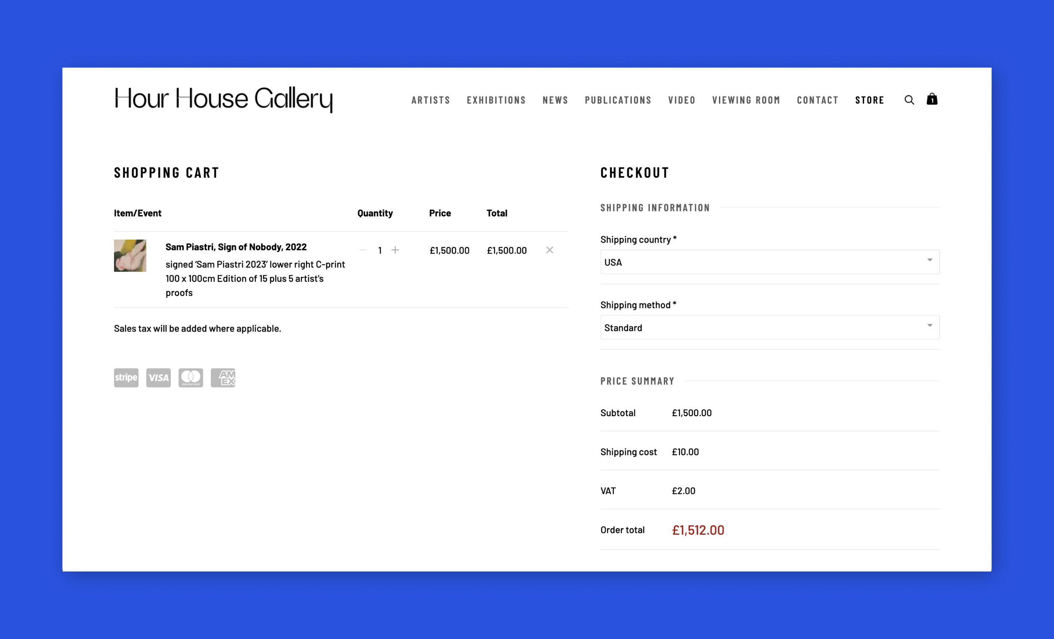Select the American Express payment icon

click(x=223, y=378)
